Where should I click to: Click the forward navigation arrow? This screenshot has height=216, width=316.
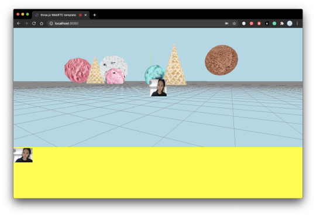point(26,23)
